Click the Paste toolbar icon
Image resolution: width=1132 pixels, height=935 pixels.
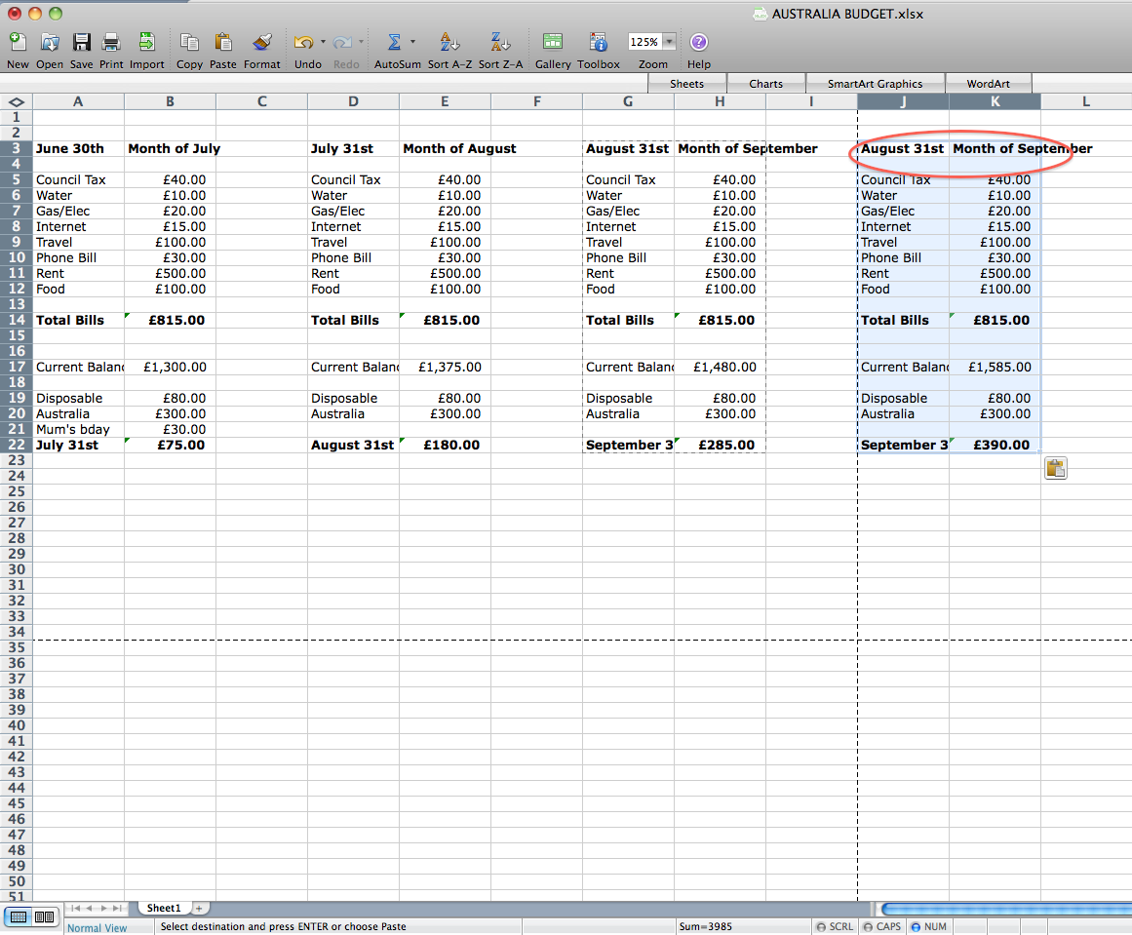pos(223,43)
